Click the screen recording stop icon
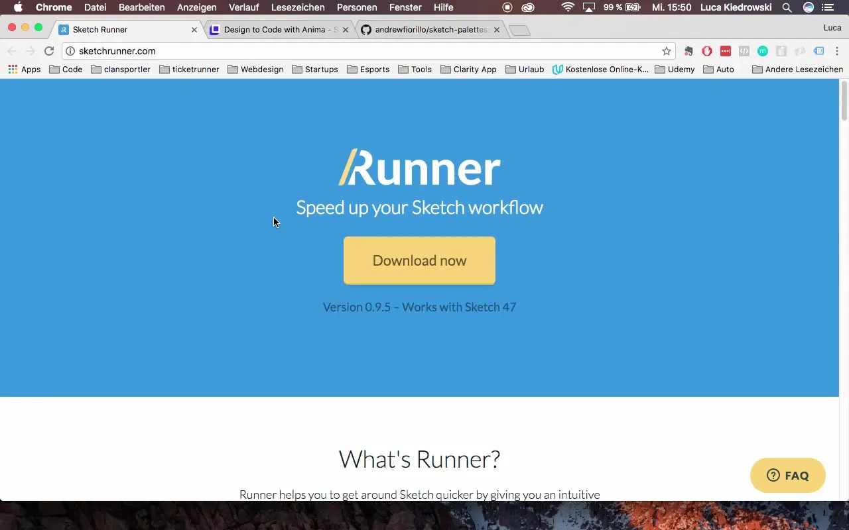This screenshot has height=530, width=849. [507, 7]
